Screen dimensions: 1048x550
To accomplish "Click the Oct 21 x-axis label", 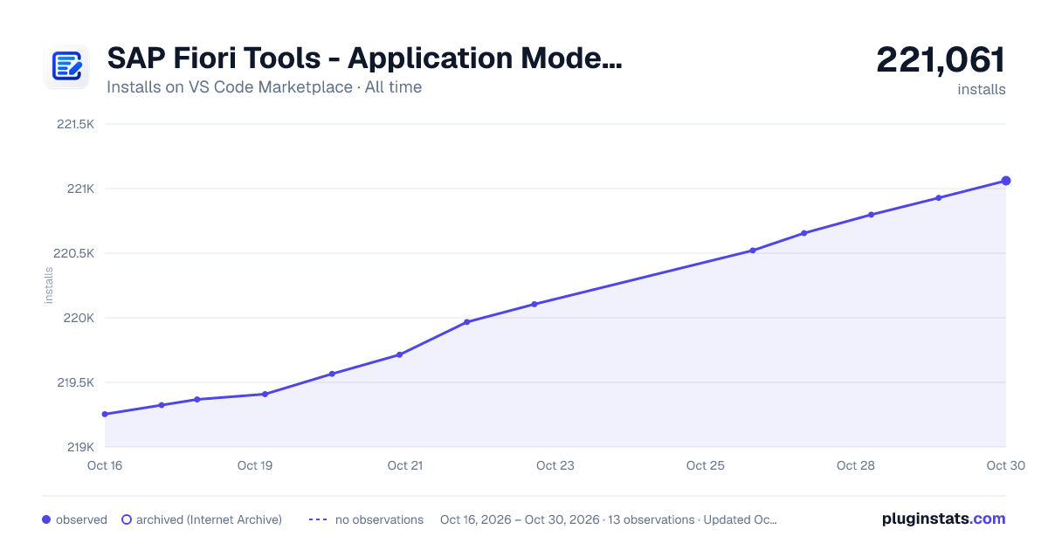I will [405, 465].
